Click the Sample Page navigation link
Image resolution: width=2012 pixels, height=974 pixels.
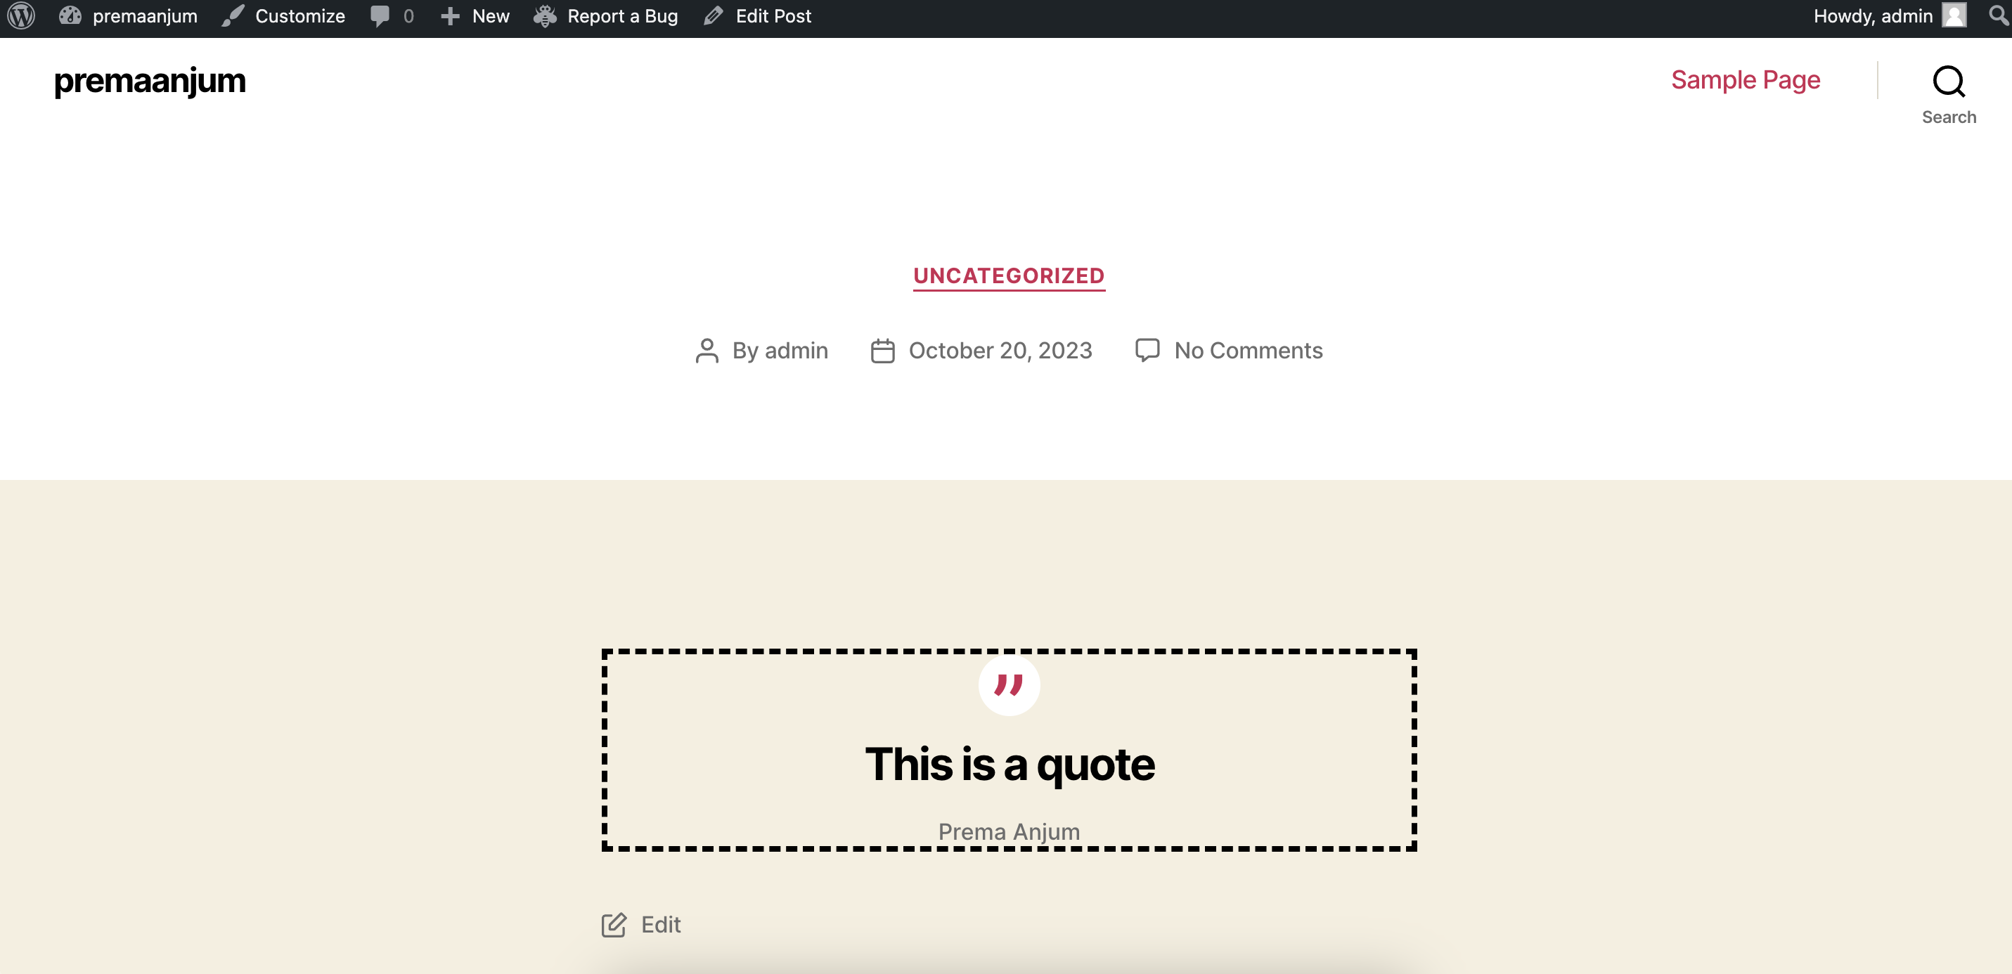click(x=1746, y=81)
